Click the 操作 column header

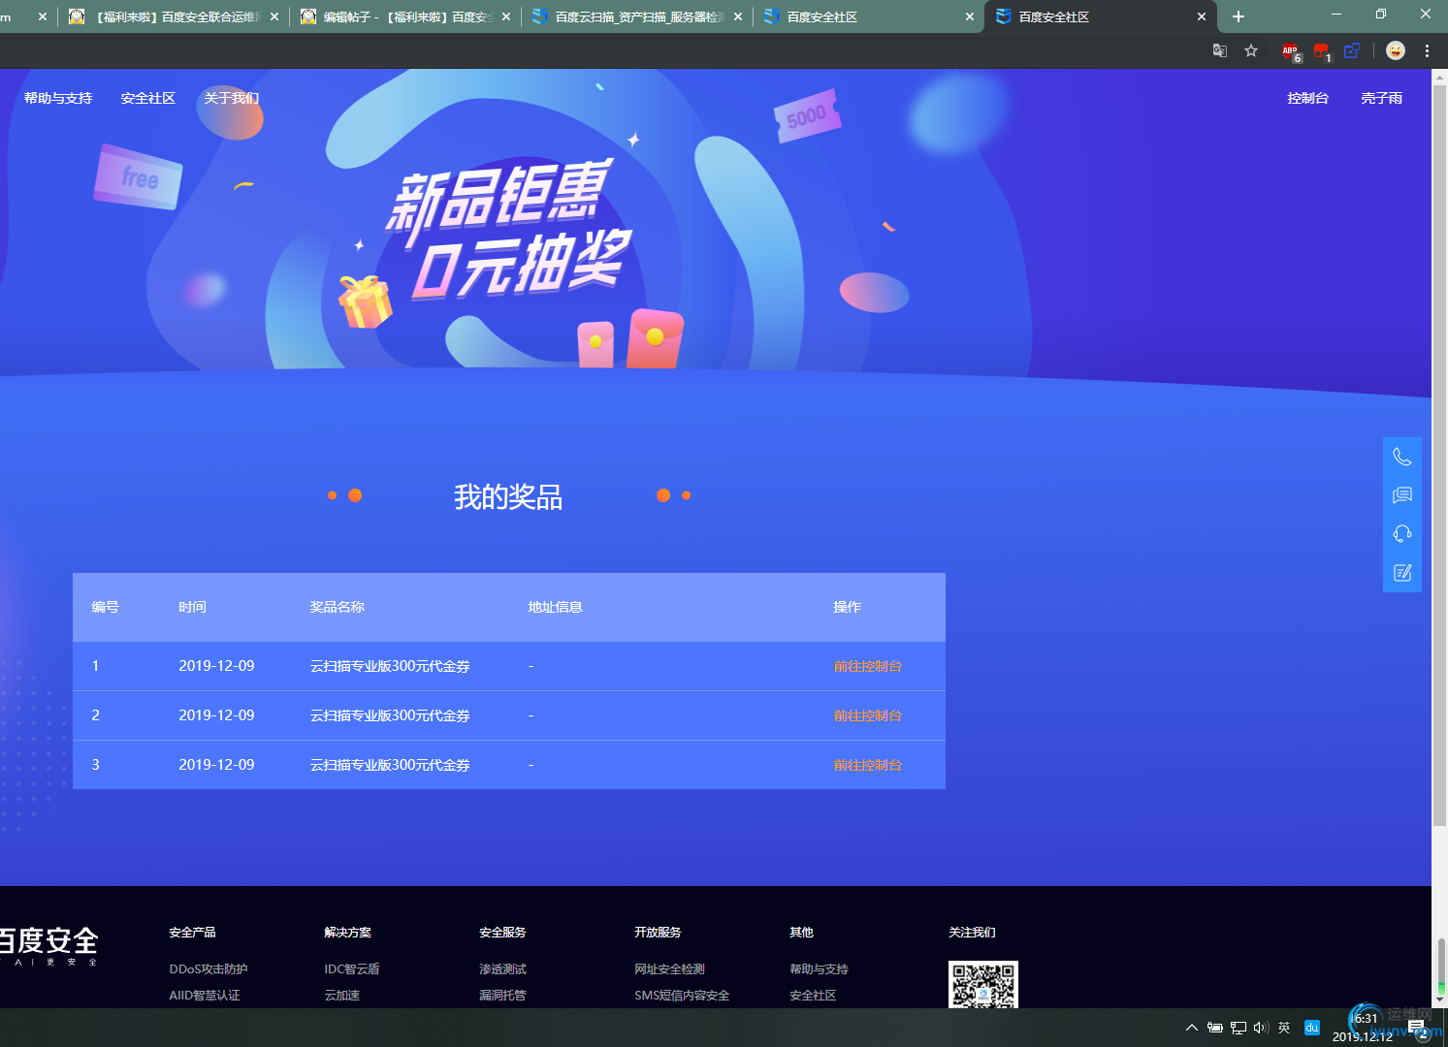(848, 607)
